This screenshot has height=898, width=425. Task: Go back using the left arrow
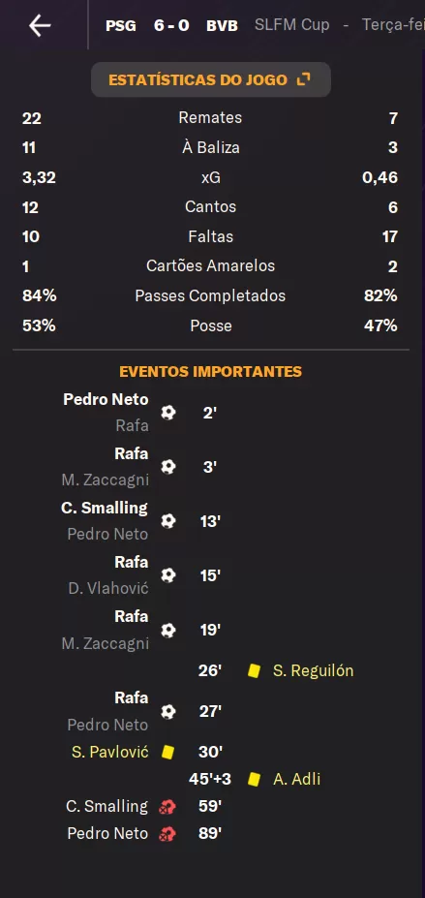[x=40, y=26]
